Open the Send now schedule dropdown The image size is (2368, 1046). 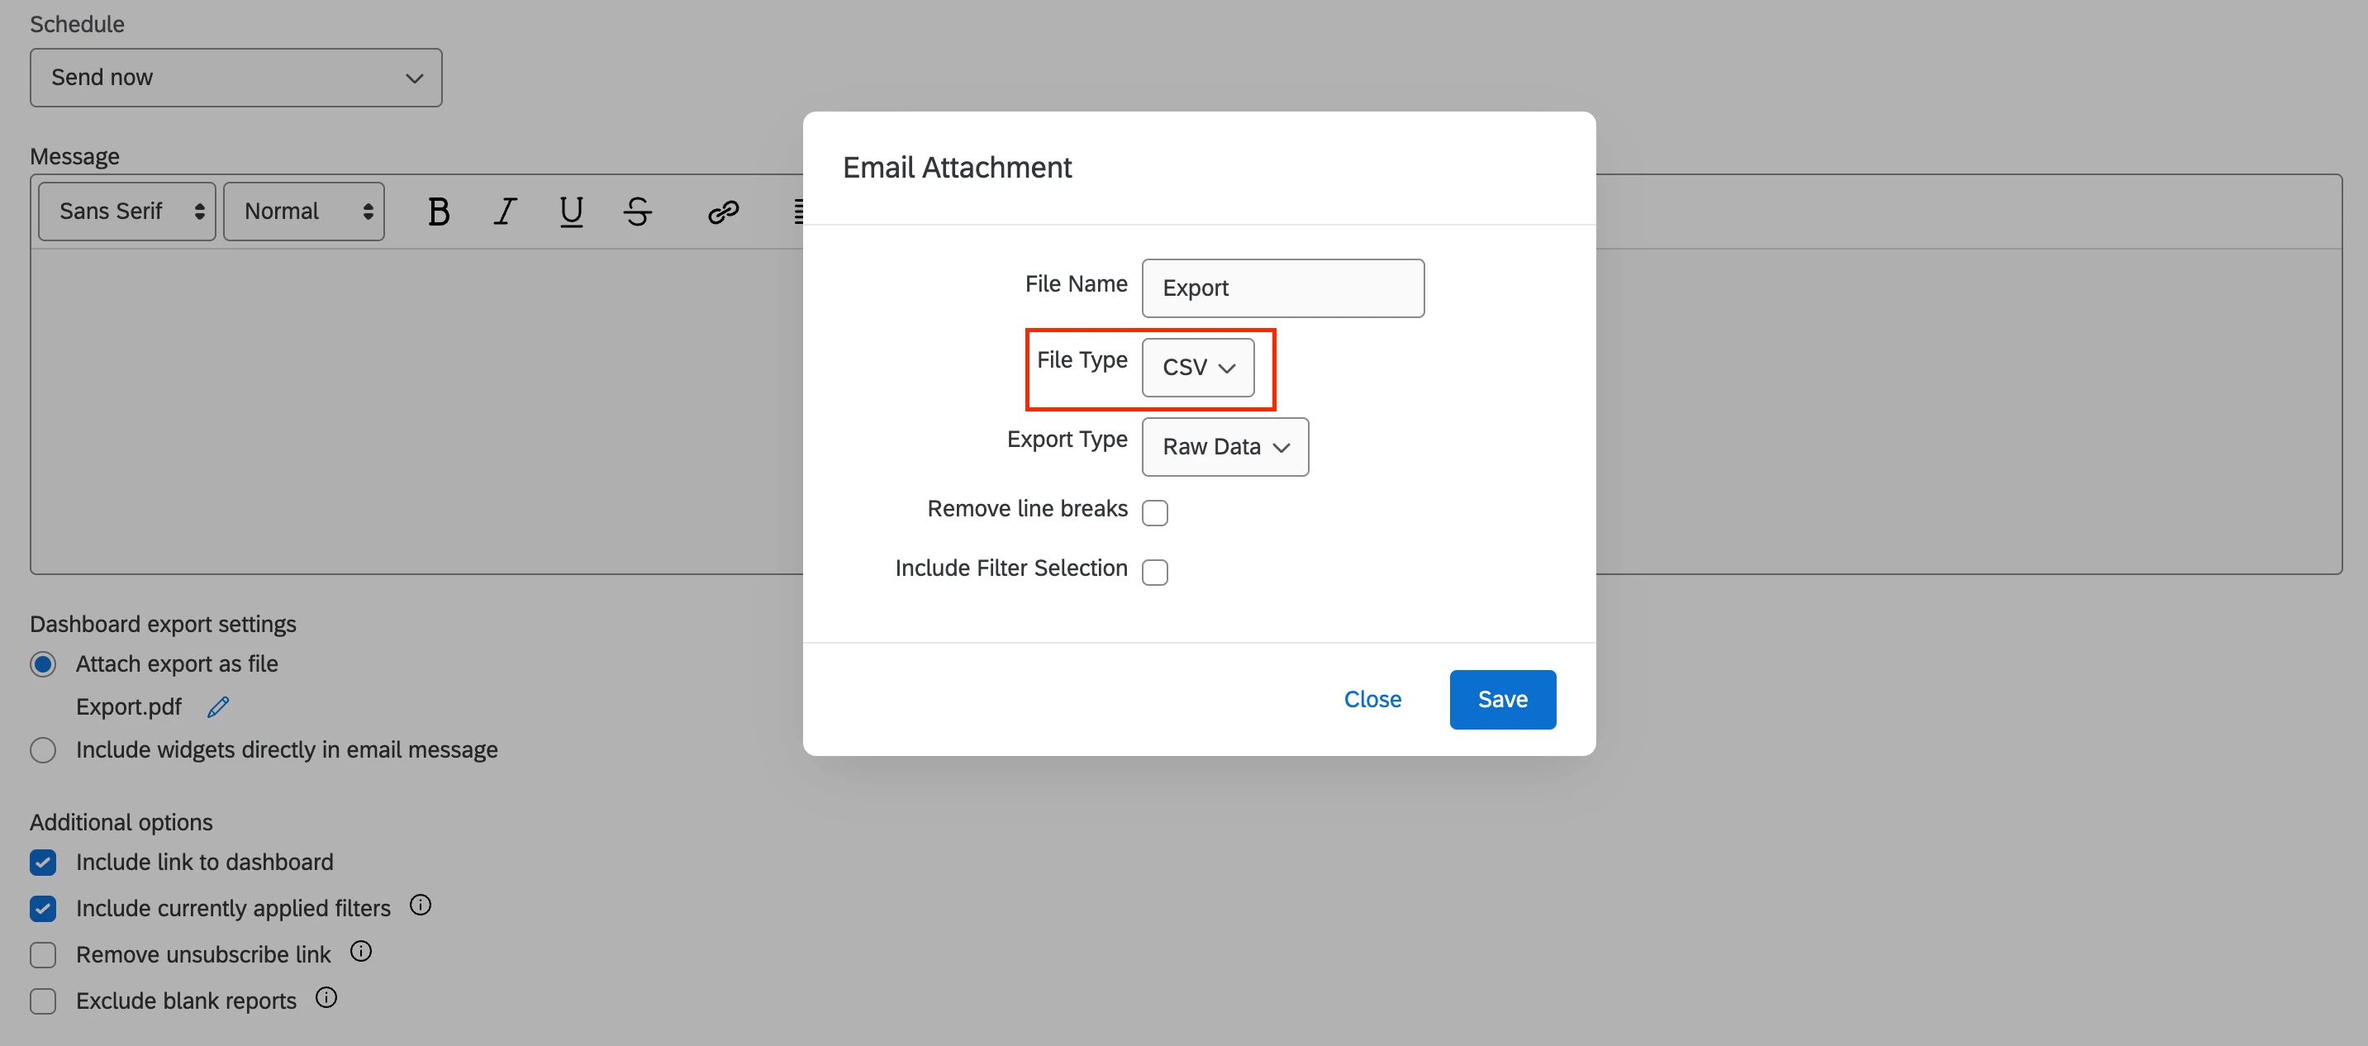pyautogui.click(x=235, y=78)
